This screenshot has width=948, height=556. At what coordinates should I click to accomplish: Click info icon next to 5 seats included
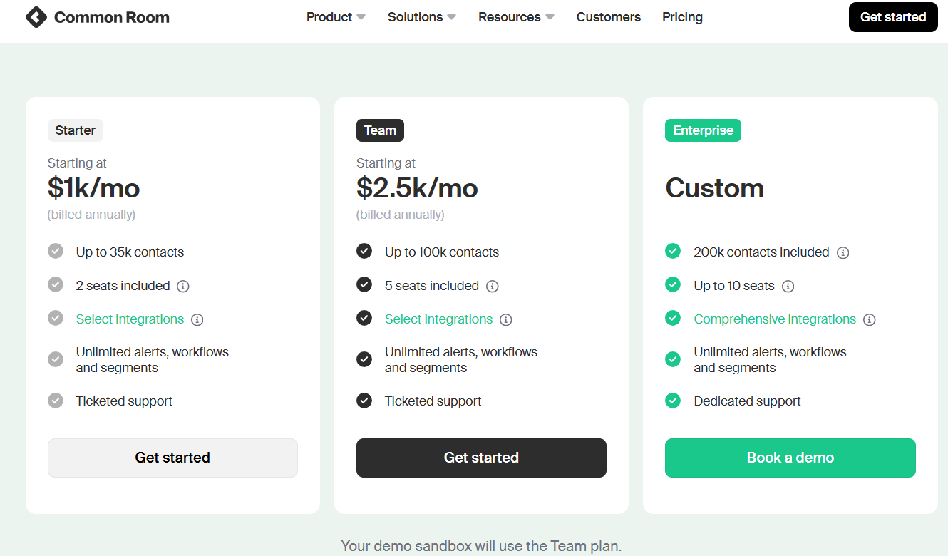(x=492, y=287)
